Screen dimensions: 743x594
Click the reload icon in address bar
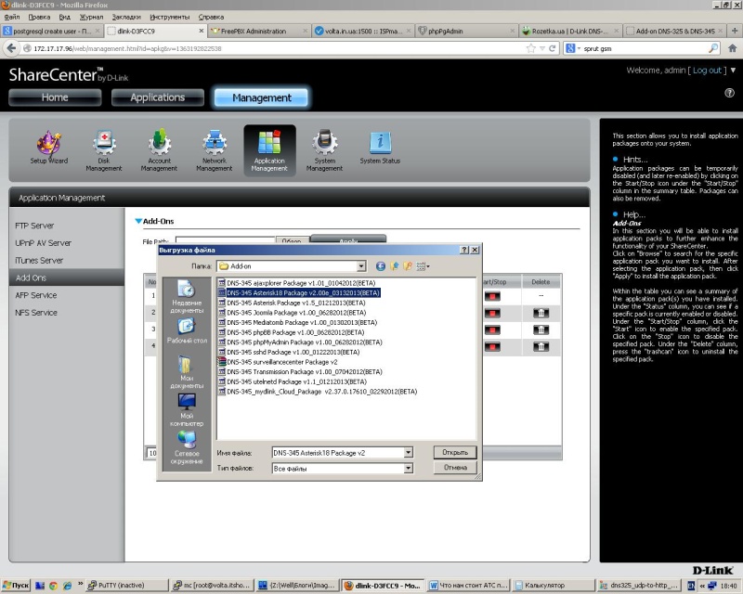click(552, 48)
